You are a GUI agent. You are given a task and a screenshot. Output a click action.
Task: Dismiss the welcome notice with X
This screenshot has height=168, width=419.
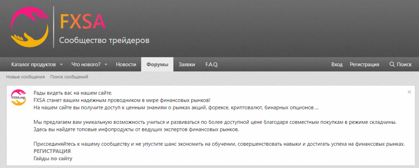click(x=409, y=92)
